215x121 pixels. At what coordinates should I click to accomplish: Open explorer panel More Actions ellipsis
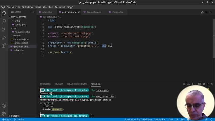point(33,12)
